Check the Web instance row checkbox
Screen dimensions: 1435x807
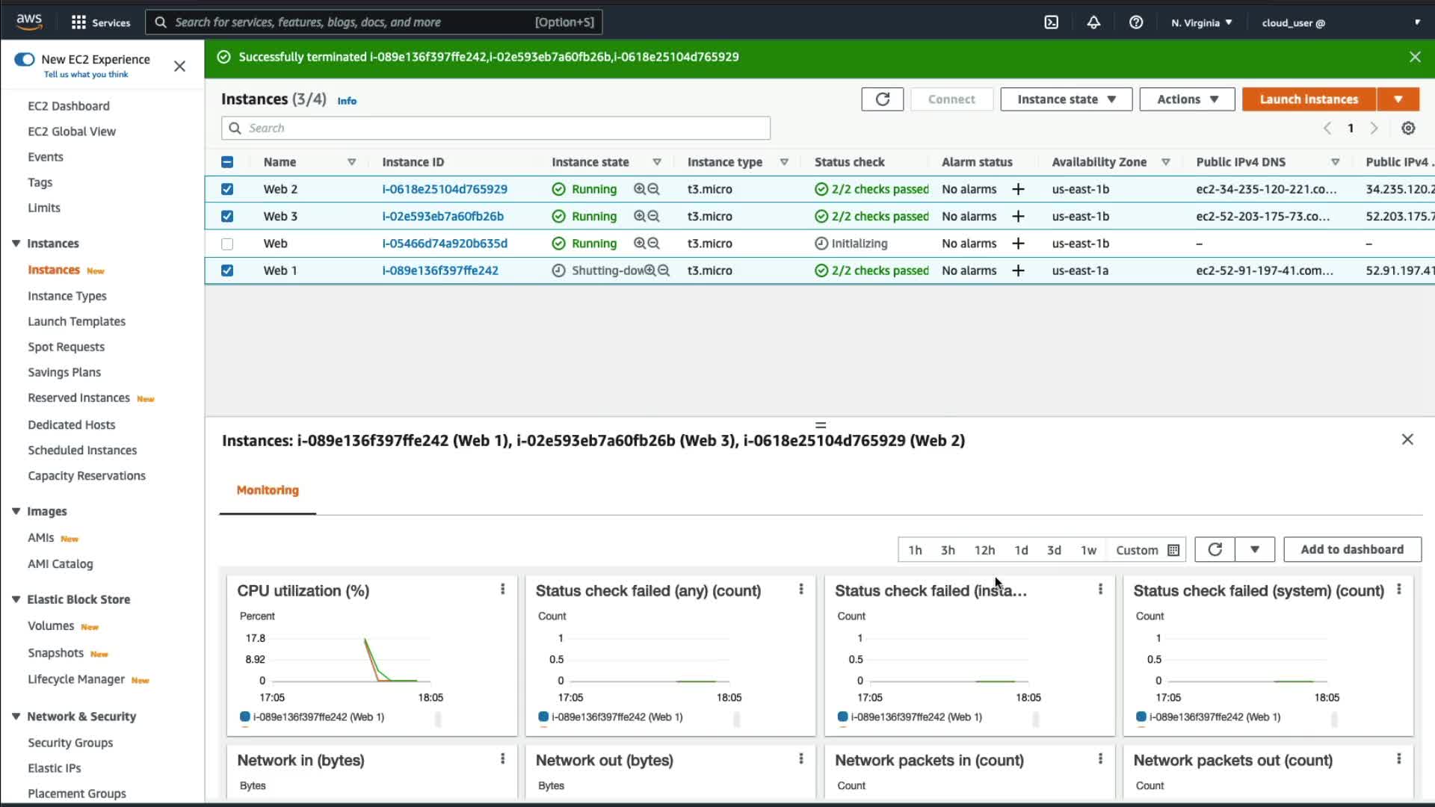pos(227,244)
